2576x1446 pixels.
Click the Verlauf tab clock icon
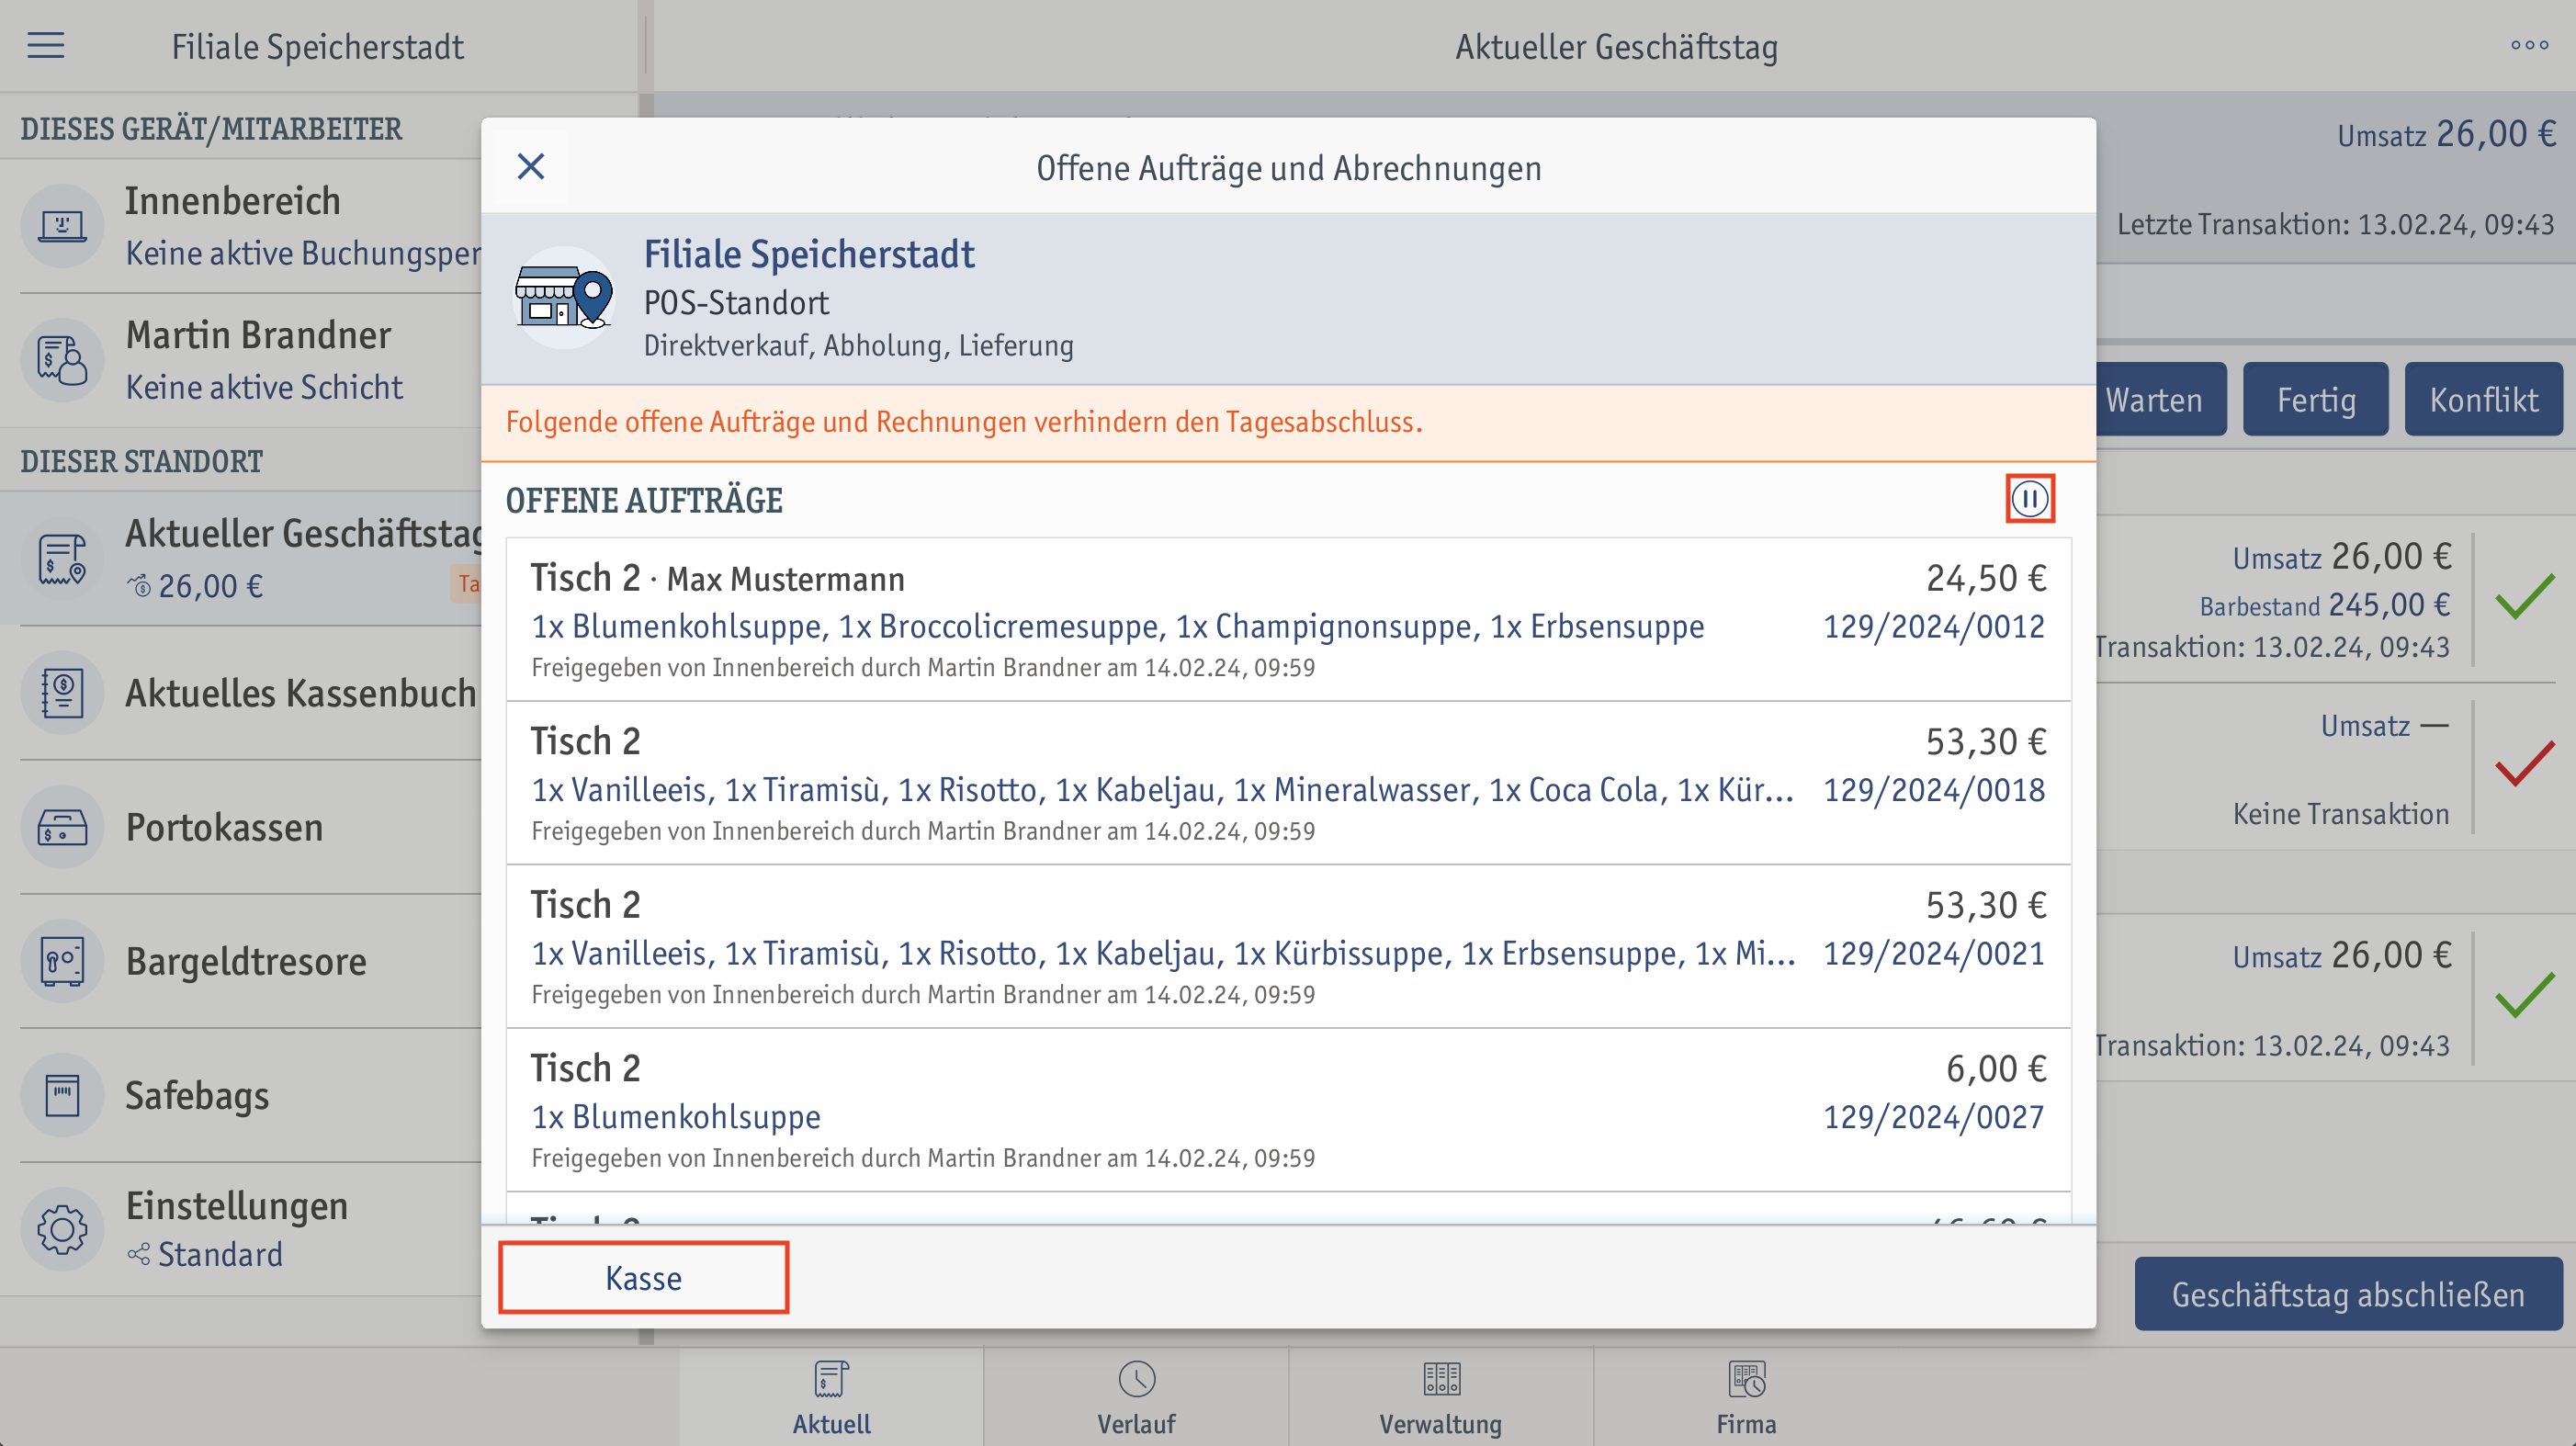1137,1379
